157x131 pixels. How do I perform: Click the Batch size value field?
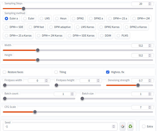[142, 94]
